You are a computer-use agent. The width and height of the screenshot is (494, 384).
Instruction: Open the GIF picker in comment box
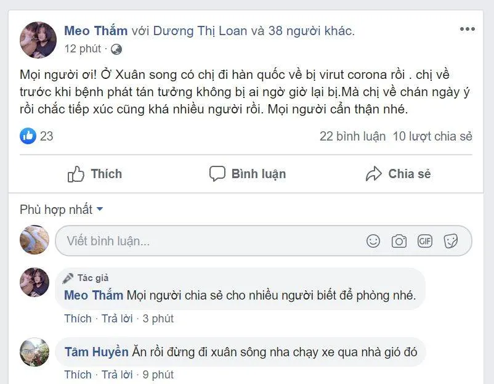click(x=425, y=241)
